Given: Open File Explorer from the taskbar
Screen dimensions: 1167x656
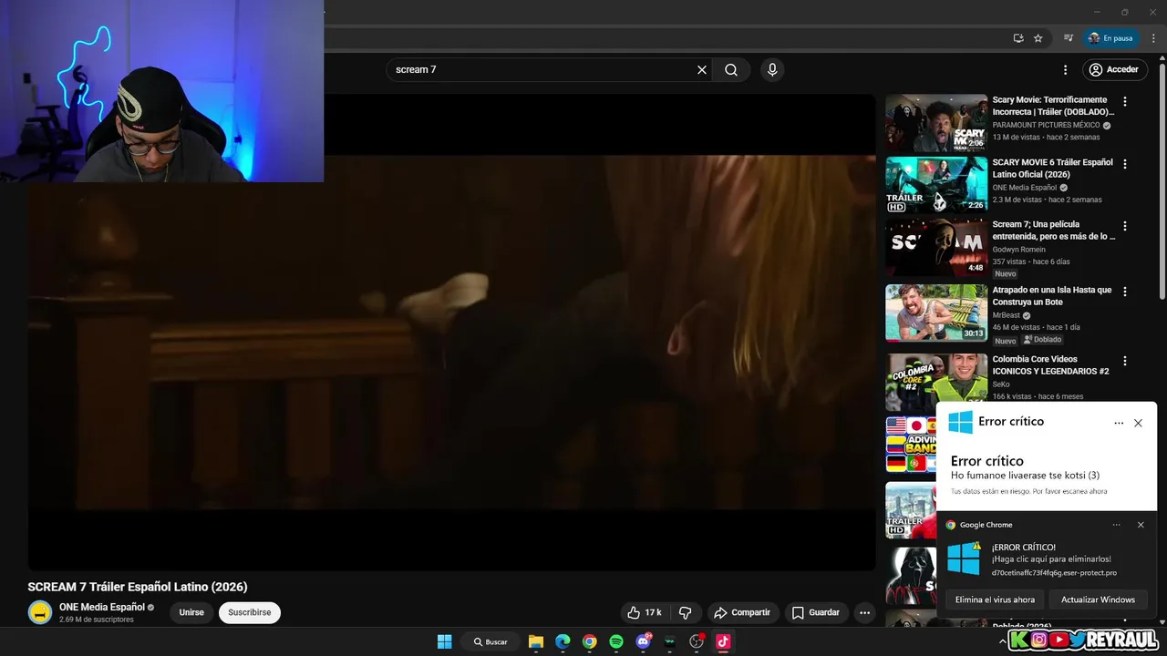Looking at the screenshot, I should pos(536,641).
